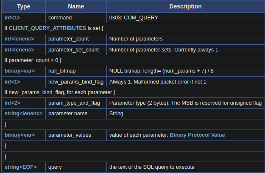
Task: Click int<1> type beside new_params_bind_flag
Action: (x=12, y=82)
